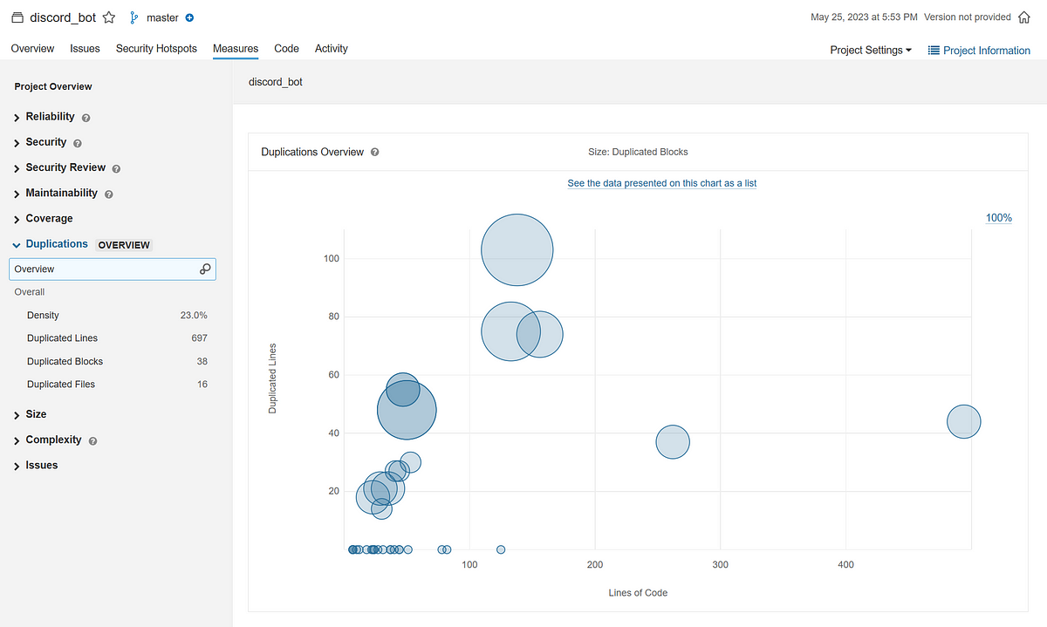Open help for Maintainability metrics

click(x=108, y=194)
